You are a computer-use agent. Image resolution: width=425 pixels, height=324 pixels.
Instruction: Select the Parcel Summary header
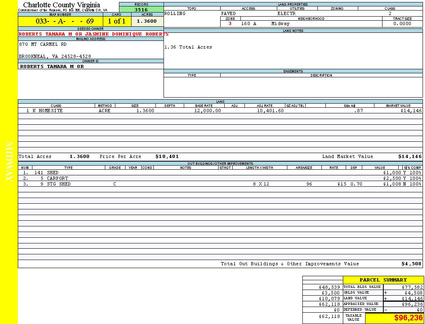tap(383, 280)
